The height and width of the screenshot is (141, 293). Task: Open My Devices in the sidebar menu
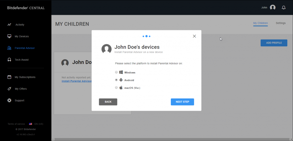(22, 36)
